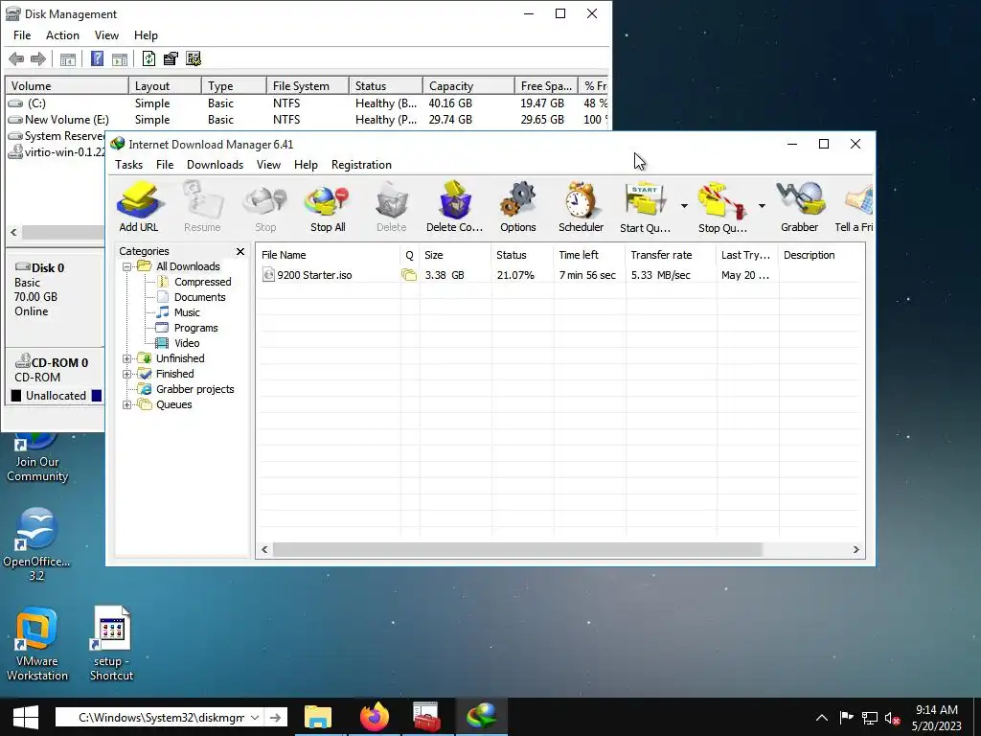Click the taskbar address Go arrow
The image size is (981, 736).
coord(275,717)
